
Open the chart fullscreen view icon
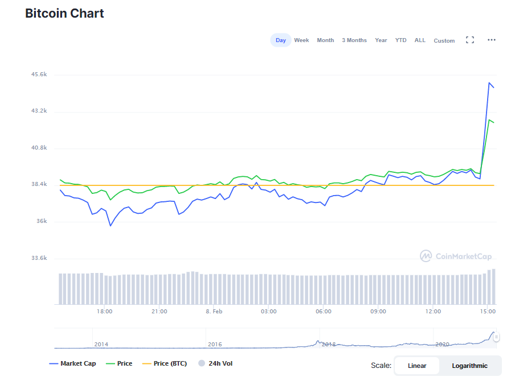[x=469, y=40]
